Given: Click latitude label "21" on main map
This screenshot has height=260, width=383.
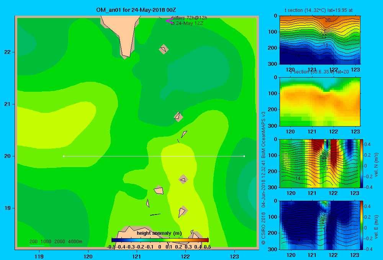Looking at the screenshot, I should 8,104.
